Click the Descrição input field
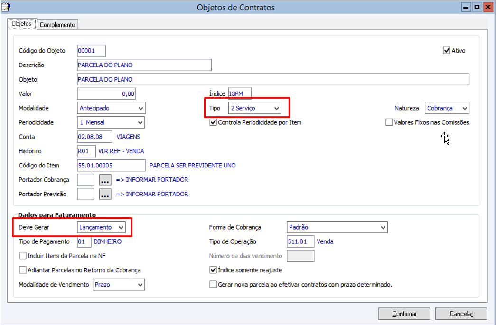496x325 pixels. click(144, 65)
